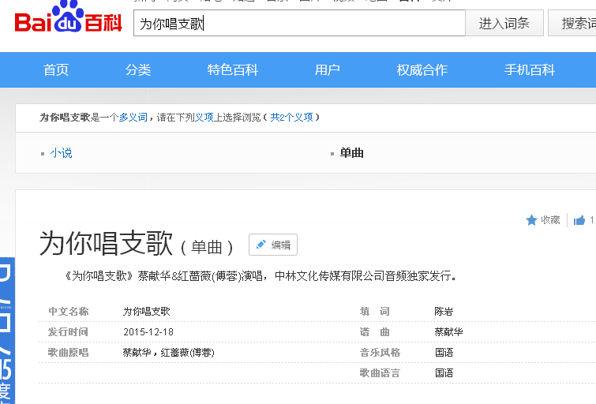
Task: Go to 首页 in the navigation bar
Action: 56,70
